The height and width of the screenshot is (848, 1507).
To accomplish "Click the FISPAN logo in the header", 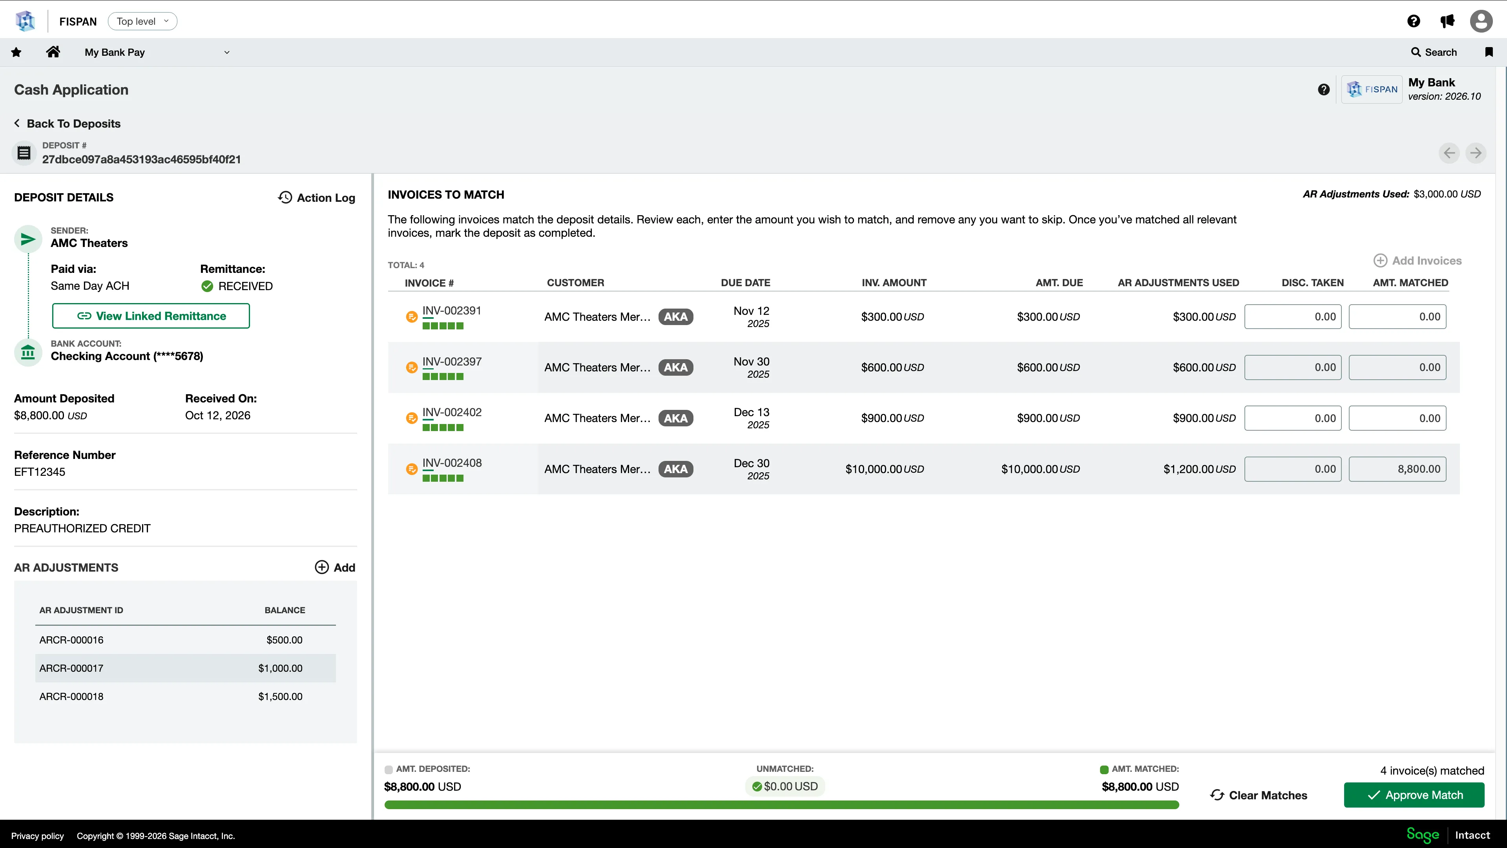I will pyautogui.click(x=25, y=21).
